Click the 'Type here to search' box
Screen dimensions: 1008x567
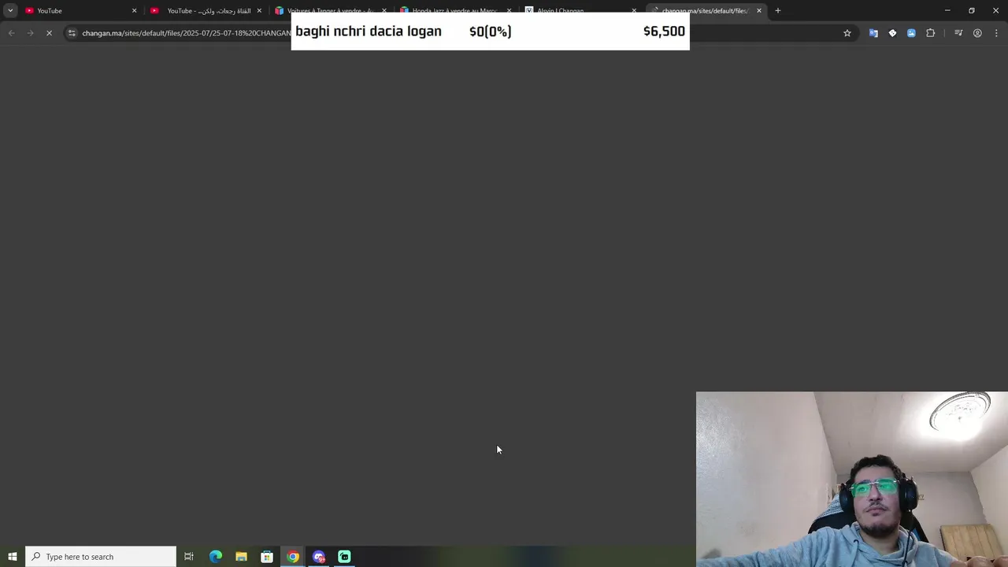click(x=101, y=557)
